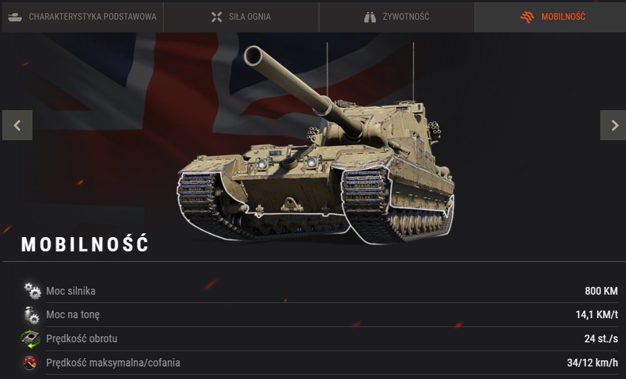Click the Prędkość obrotu label
This screenshot has width=626, height=379.
pos(81,338)
